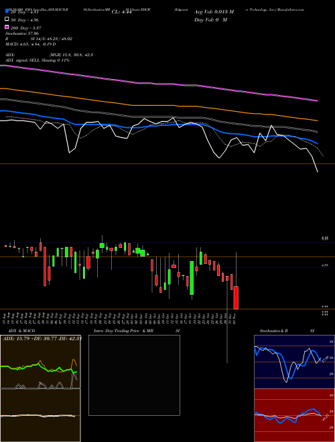Click 'ADX: 15.79 +DY: 30.77 -DY: 42.31' readout
Screen dimensions: 335x442
[x=42, y=338]
